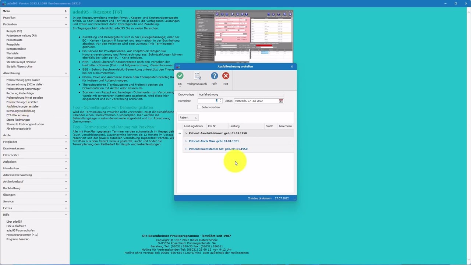Open the dropdown arrow under OK
Screen dimensions: 471x265
click(180, 87)
